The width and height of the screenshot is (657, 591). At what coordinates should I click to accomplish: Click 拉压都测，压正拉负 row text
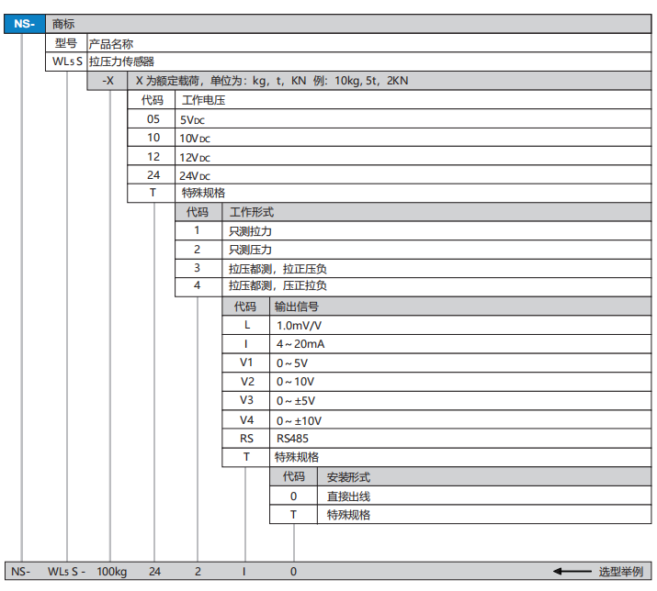click(278, 286)
